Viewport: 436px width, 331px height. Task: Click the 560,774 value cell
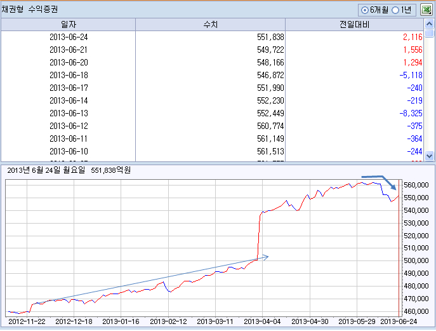tap(270, 126)
